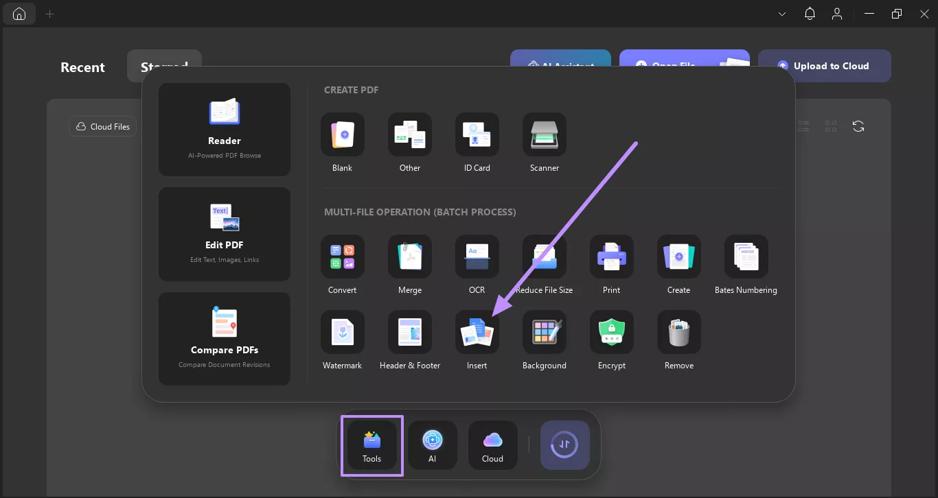Open the batch Convert tool
This screenshot has width=938, height=498.
click(x=342, y=257)
